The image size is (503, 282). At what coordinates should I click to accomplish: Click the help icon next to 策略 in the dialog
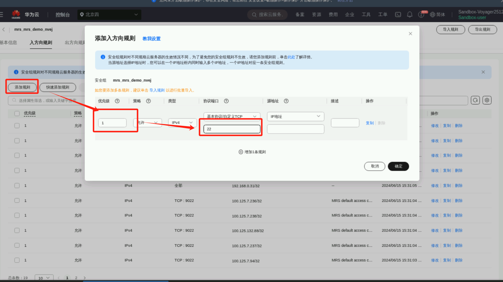tap(149, 101)
